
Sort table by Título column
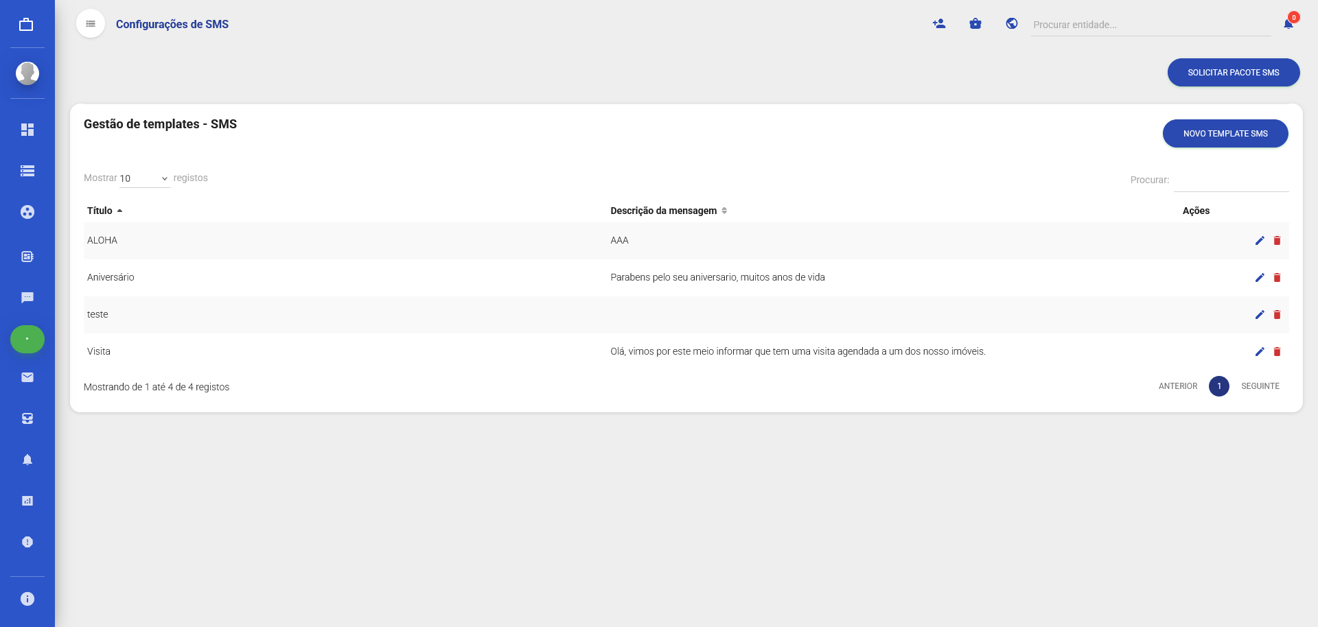(x=100, y=211)
